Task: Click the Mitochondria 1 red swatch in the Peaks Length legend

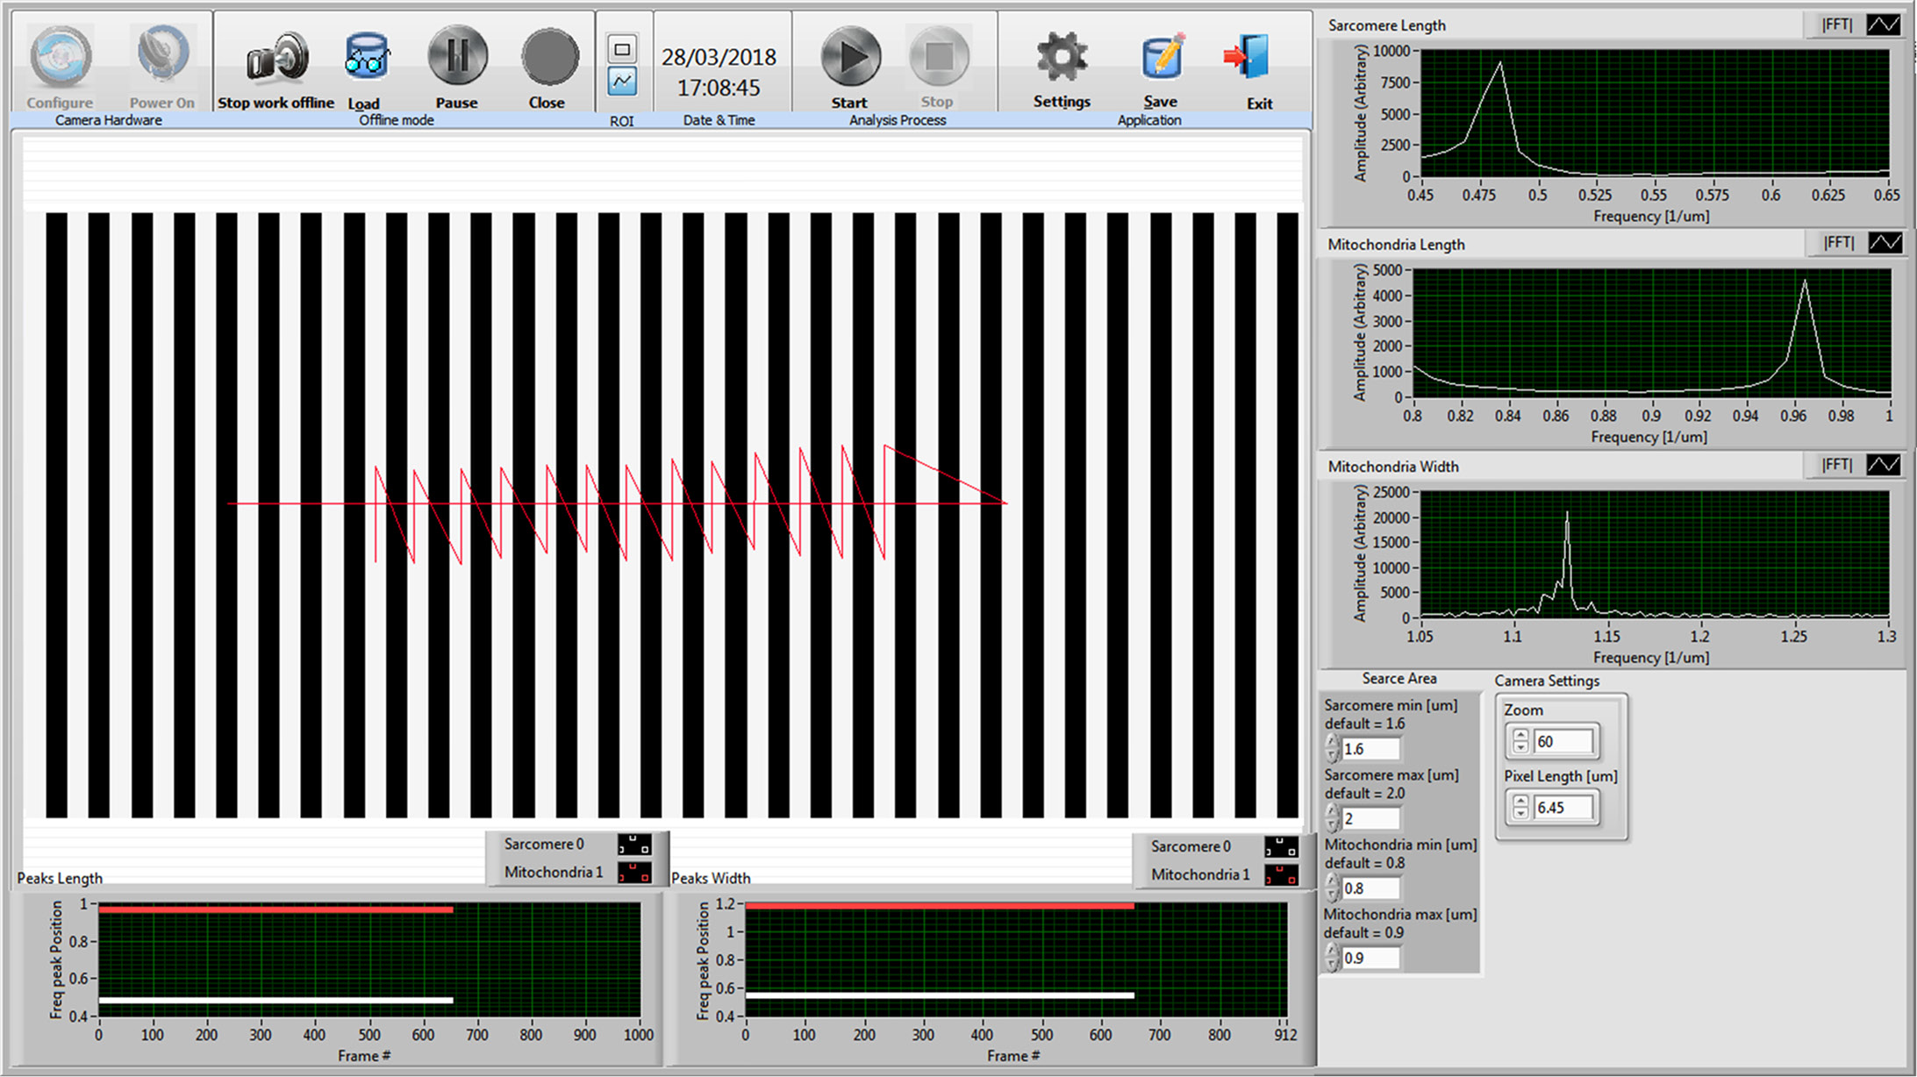Action: [634, 873]
